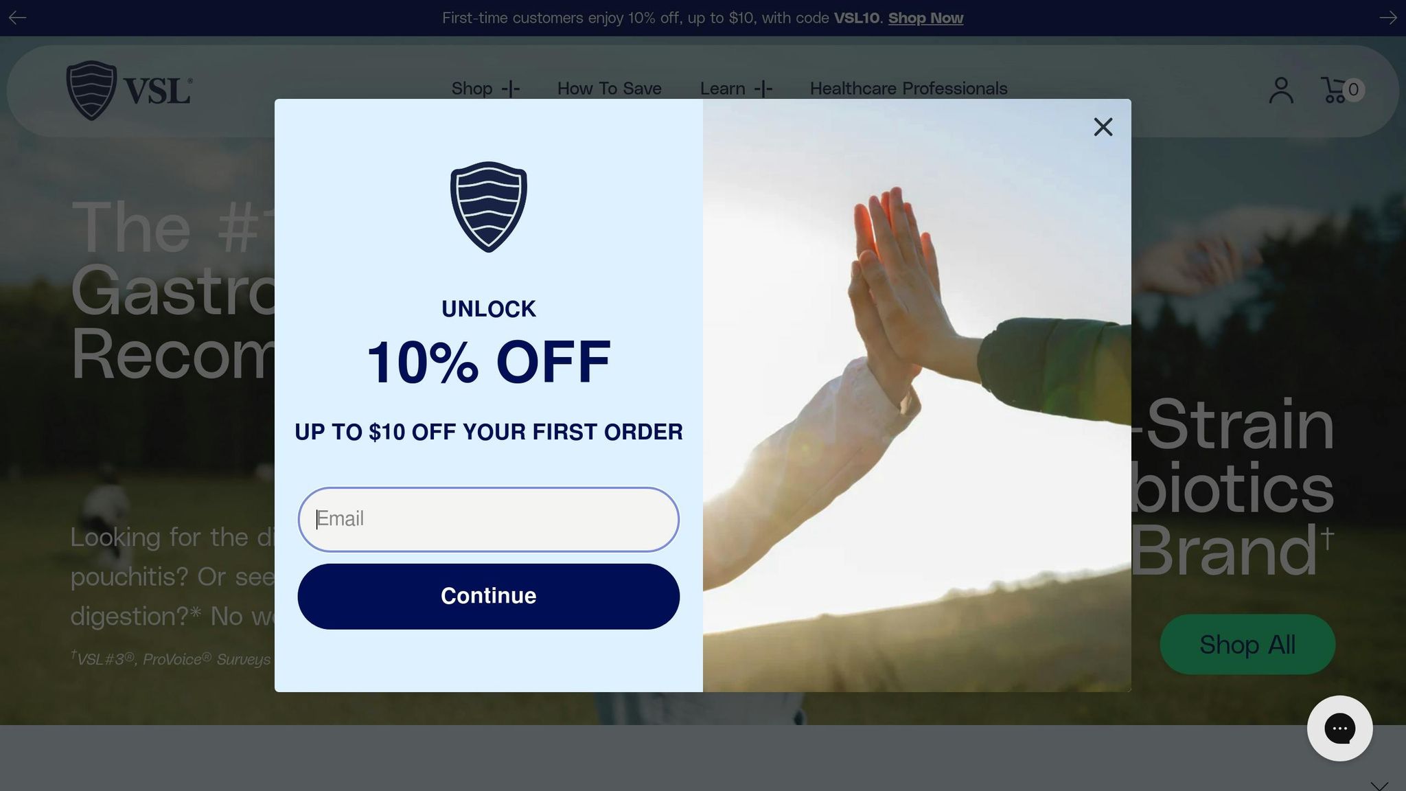Click the shield logo inside the popup

click(x=488, y=207)
